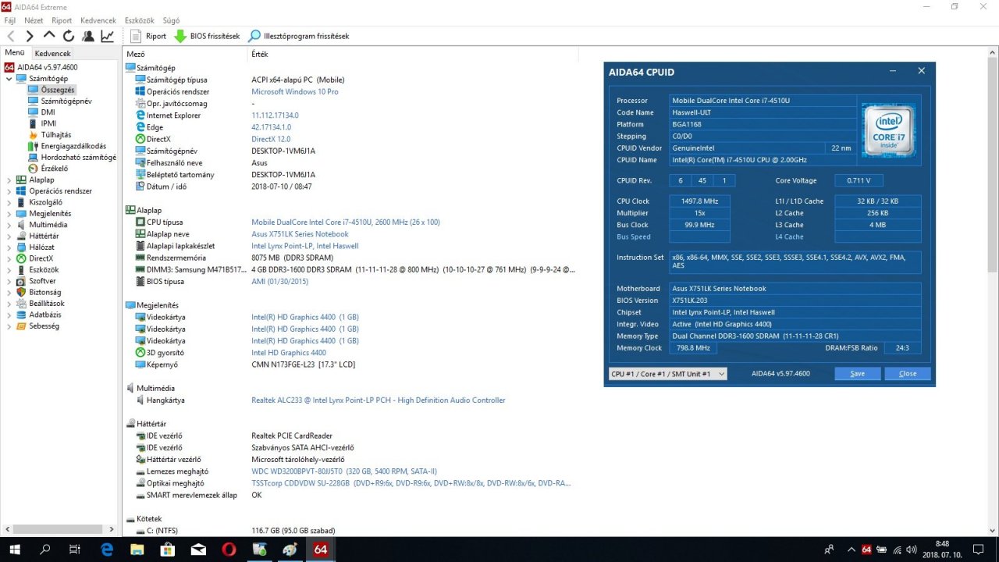The image size is (999, 562).
Task: Click the up-level arrow in toolbar
Action: coord(49,36)
